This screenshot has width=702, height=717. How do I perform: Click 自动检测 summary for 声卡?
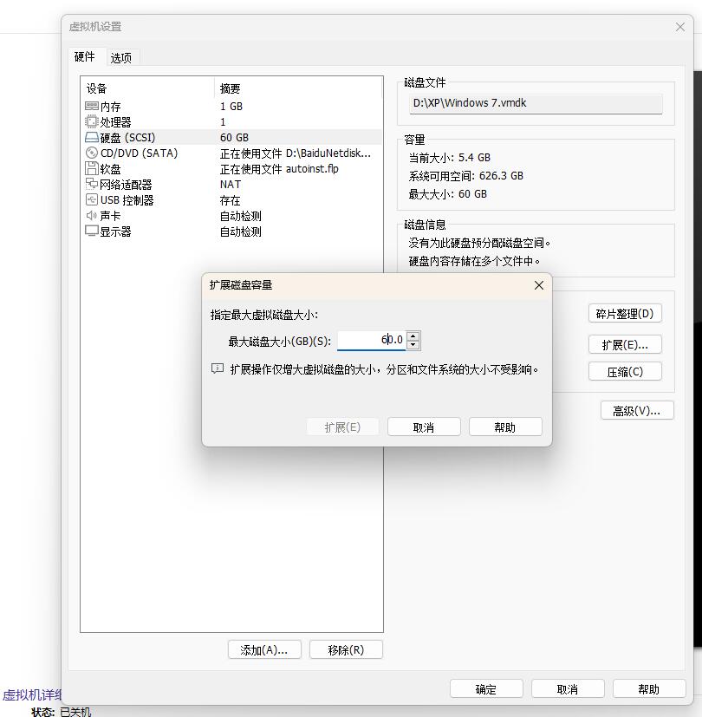point(241,216)
